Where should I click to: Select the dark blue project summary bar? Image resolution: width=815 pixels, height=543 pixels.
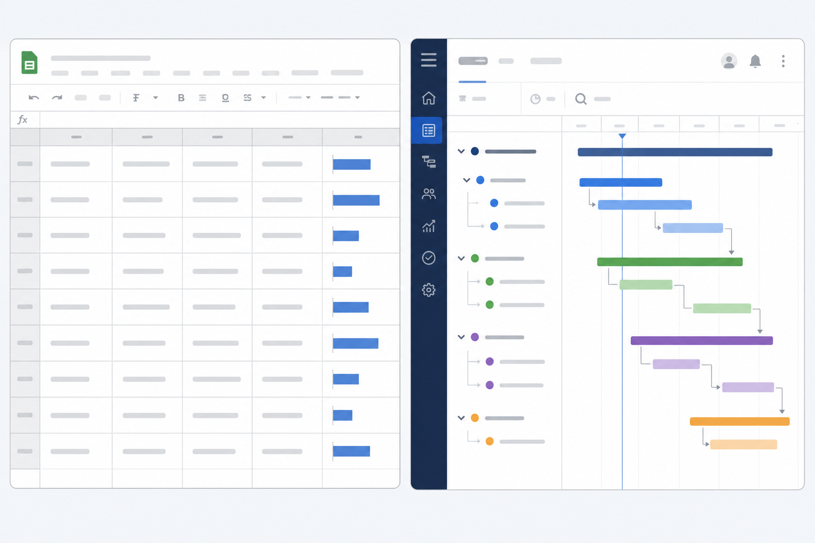click(x=675, y=152)
